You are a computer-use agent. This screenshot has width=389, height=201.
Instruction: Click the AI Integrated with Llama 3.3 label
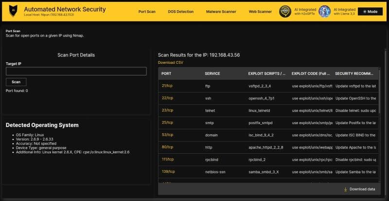point(344,11)
